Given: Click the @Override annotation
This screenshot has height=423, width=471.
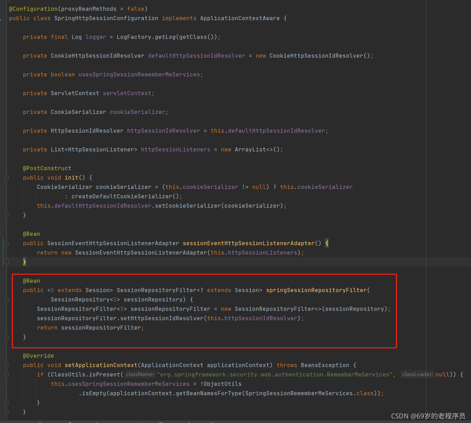Looking at the screenshot, I should [x=38, y=356].
